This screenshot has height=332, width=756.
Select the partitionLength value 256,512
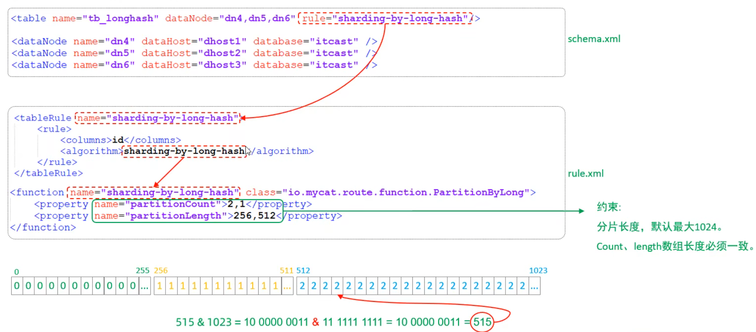click(254, 216)
